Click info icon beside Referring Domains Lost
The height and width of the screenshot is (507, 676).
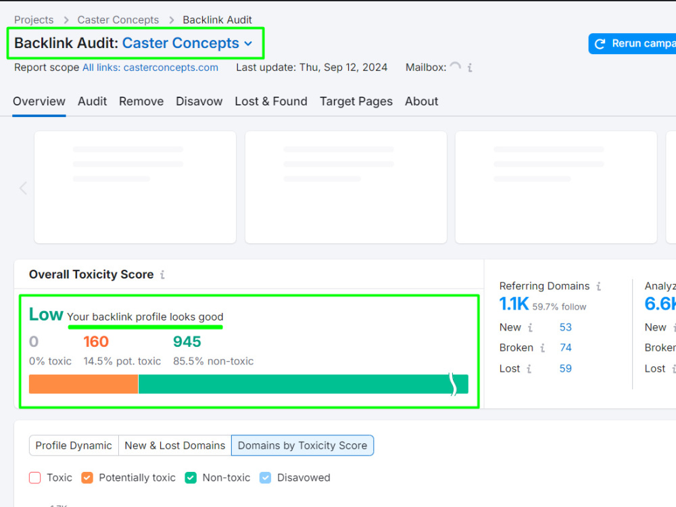tap(529, 369)
